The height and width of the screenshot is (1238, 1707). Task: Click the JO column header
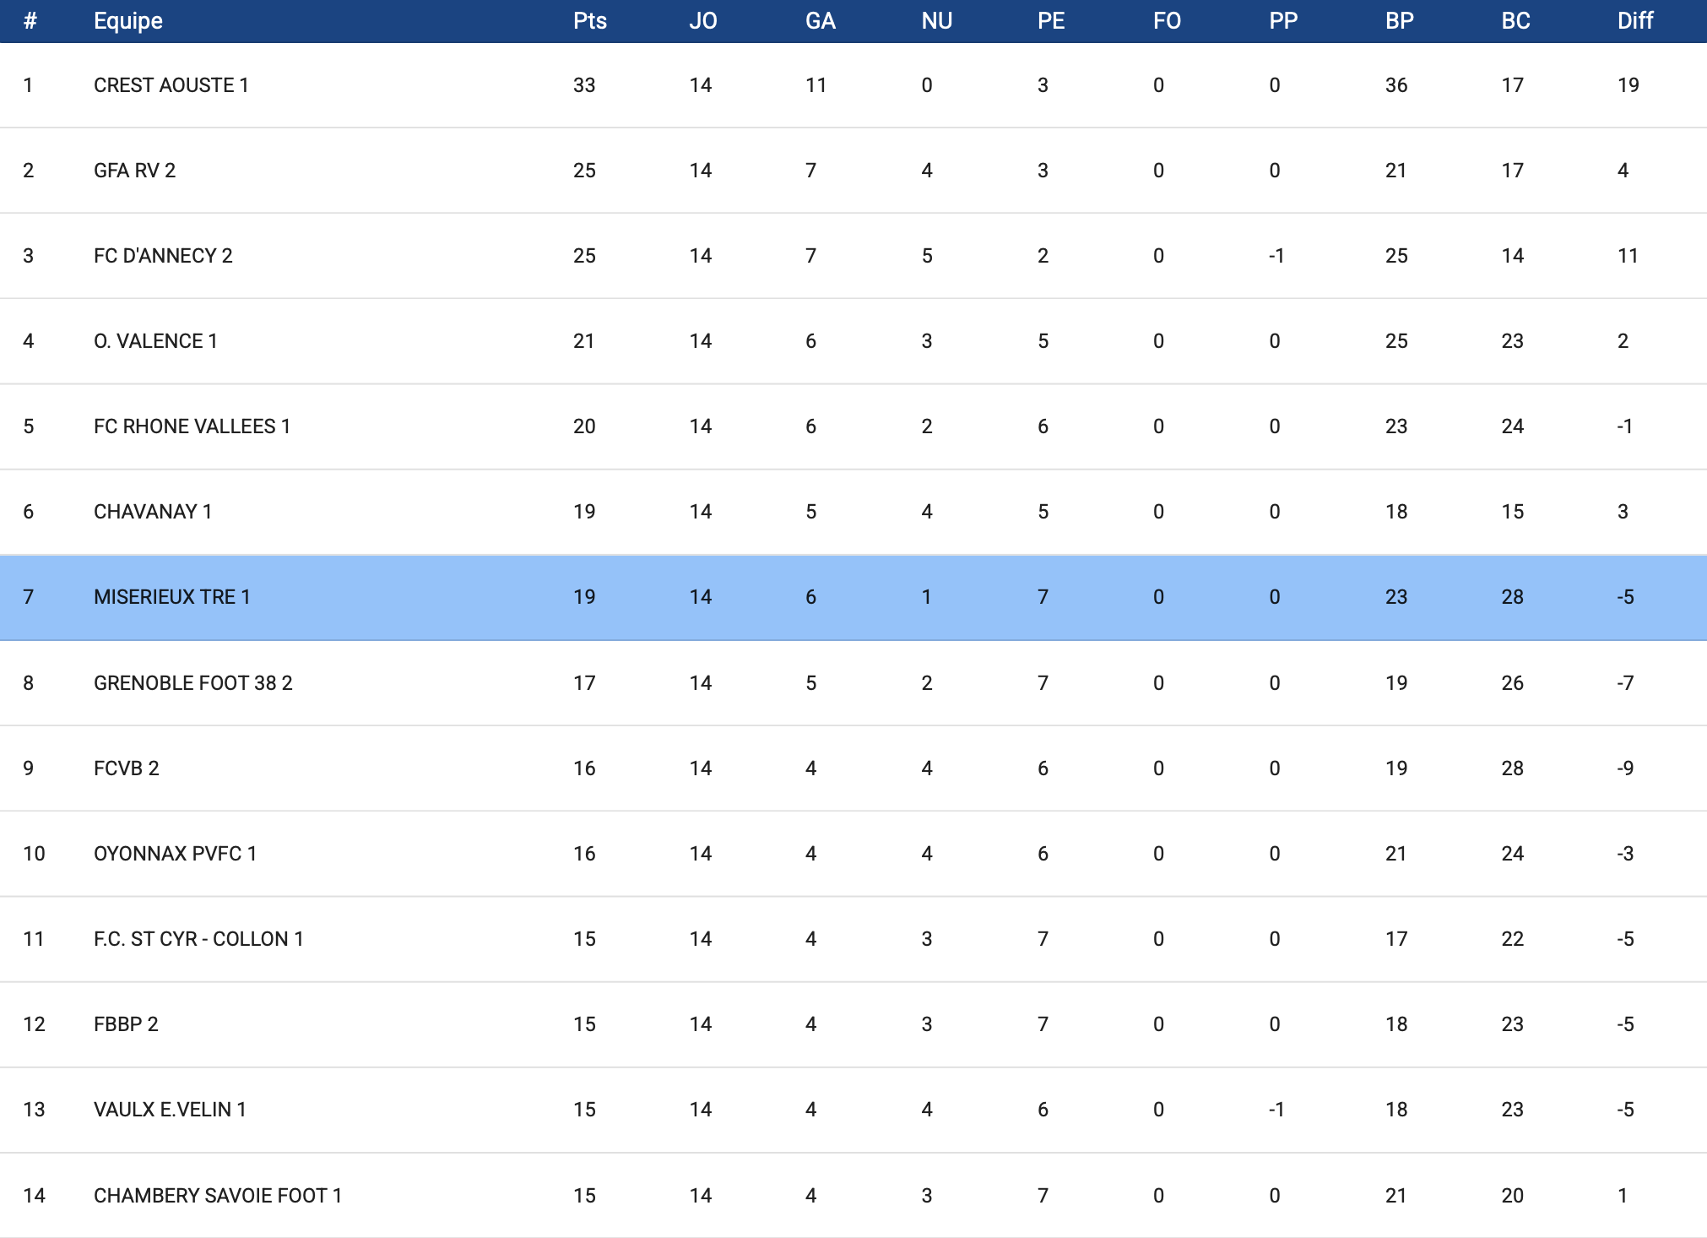[x=702, y=21]
